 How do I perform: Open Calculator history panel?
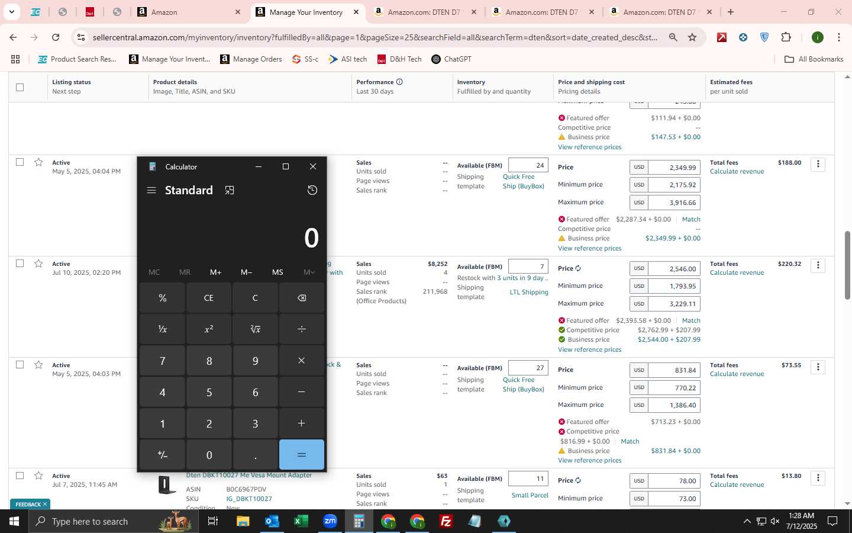pos(312,190)
